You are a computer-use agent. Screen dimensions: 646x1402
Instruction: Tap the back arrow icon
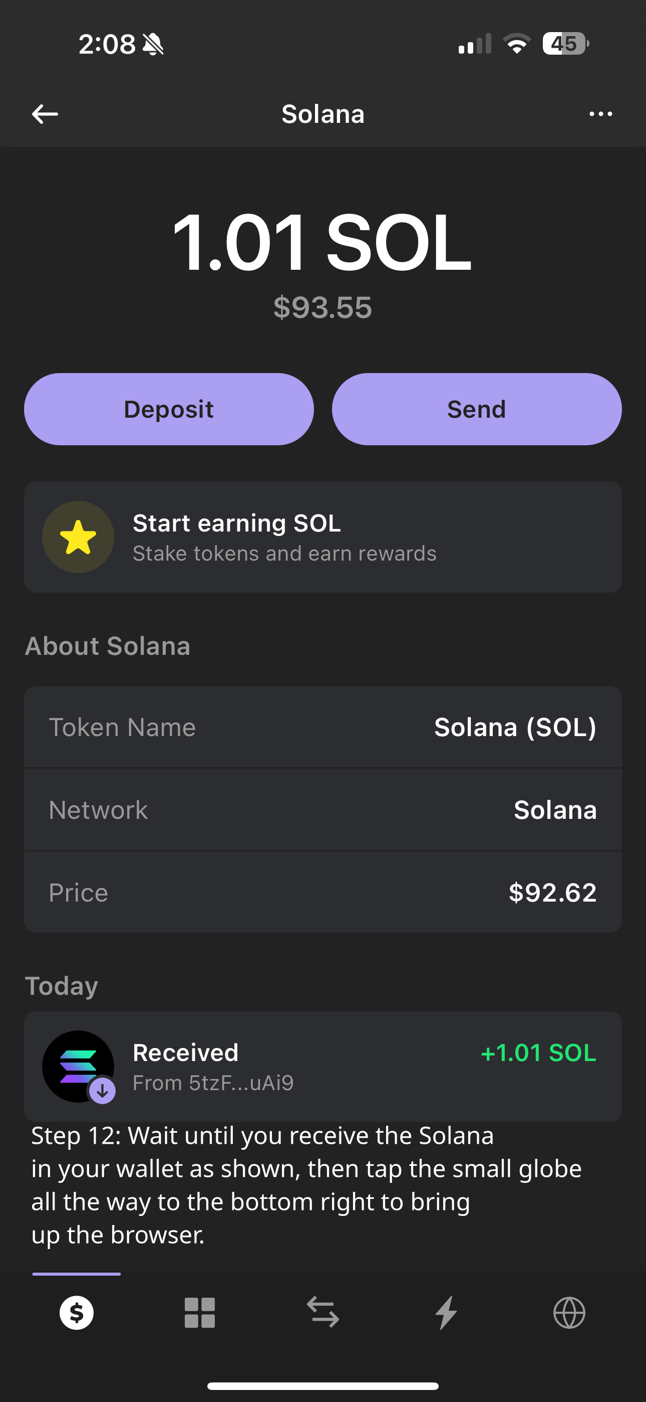pyautogui.click(x=45, y=114)
